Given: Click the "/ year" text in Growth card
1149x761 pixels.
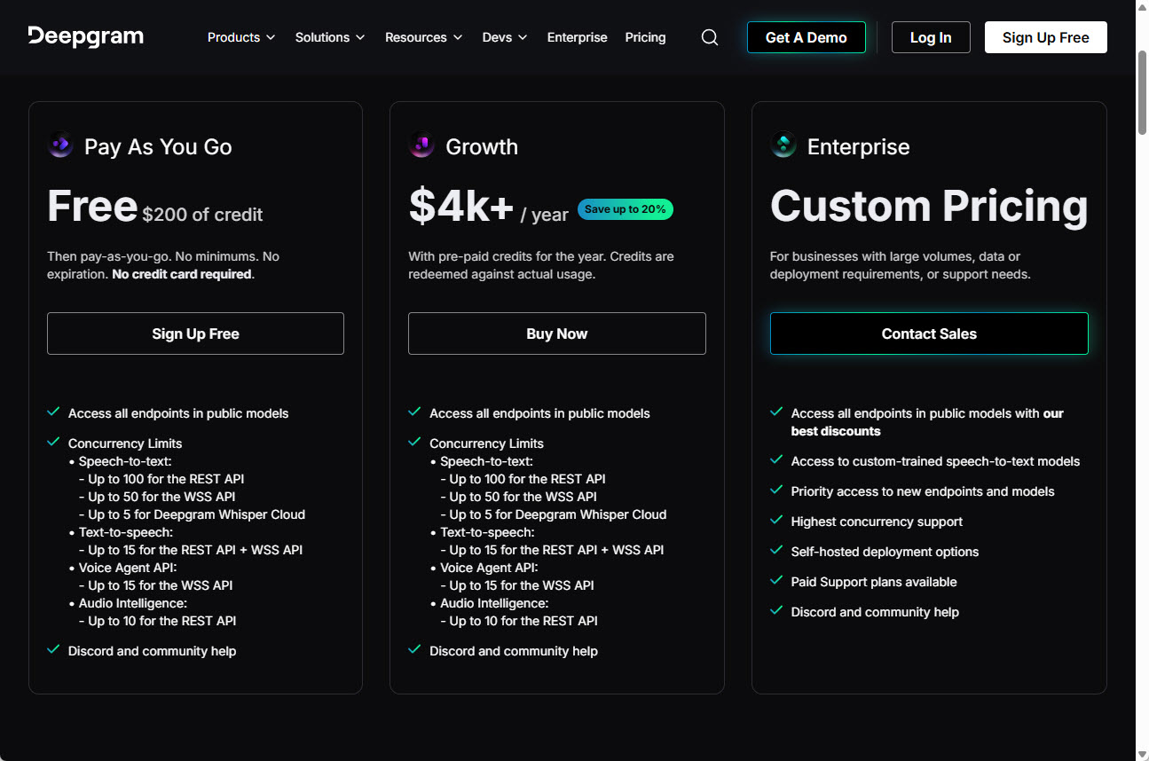Looking at the screenshot, I should (545, 215).
